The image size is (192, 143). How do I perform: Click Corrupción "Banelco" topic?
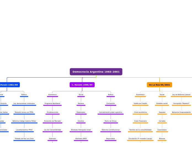pyautogui.click(x=181, y=103)
